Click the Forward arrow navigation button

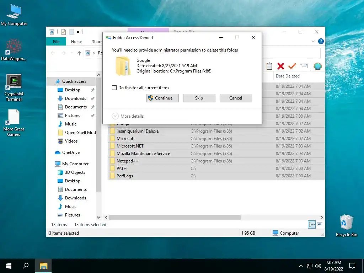63,53
